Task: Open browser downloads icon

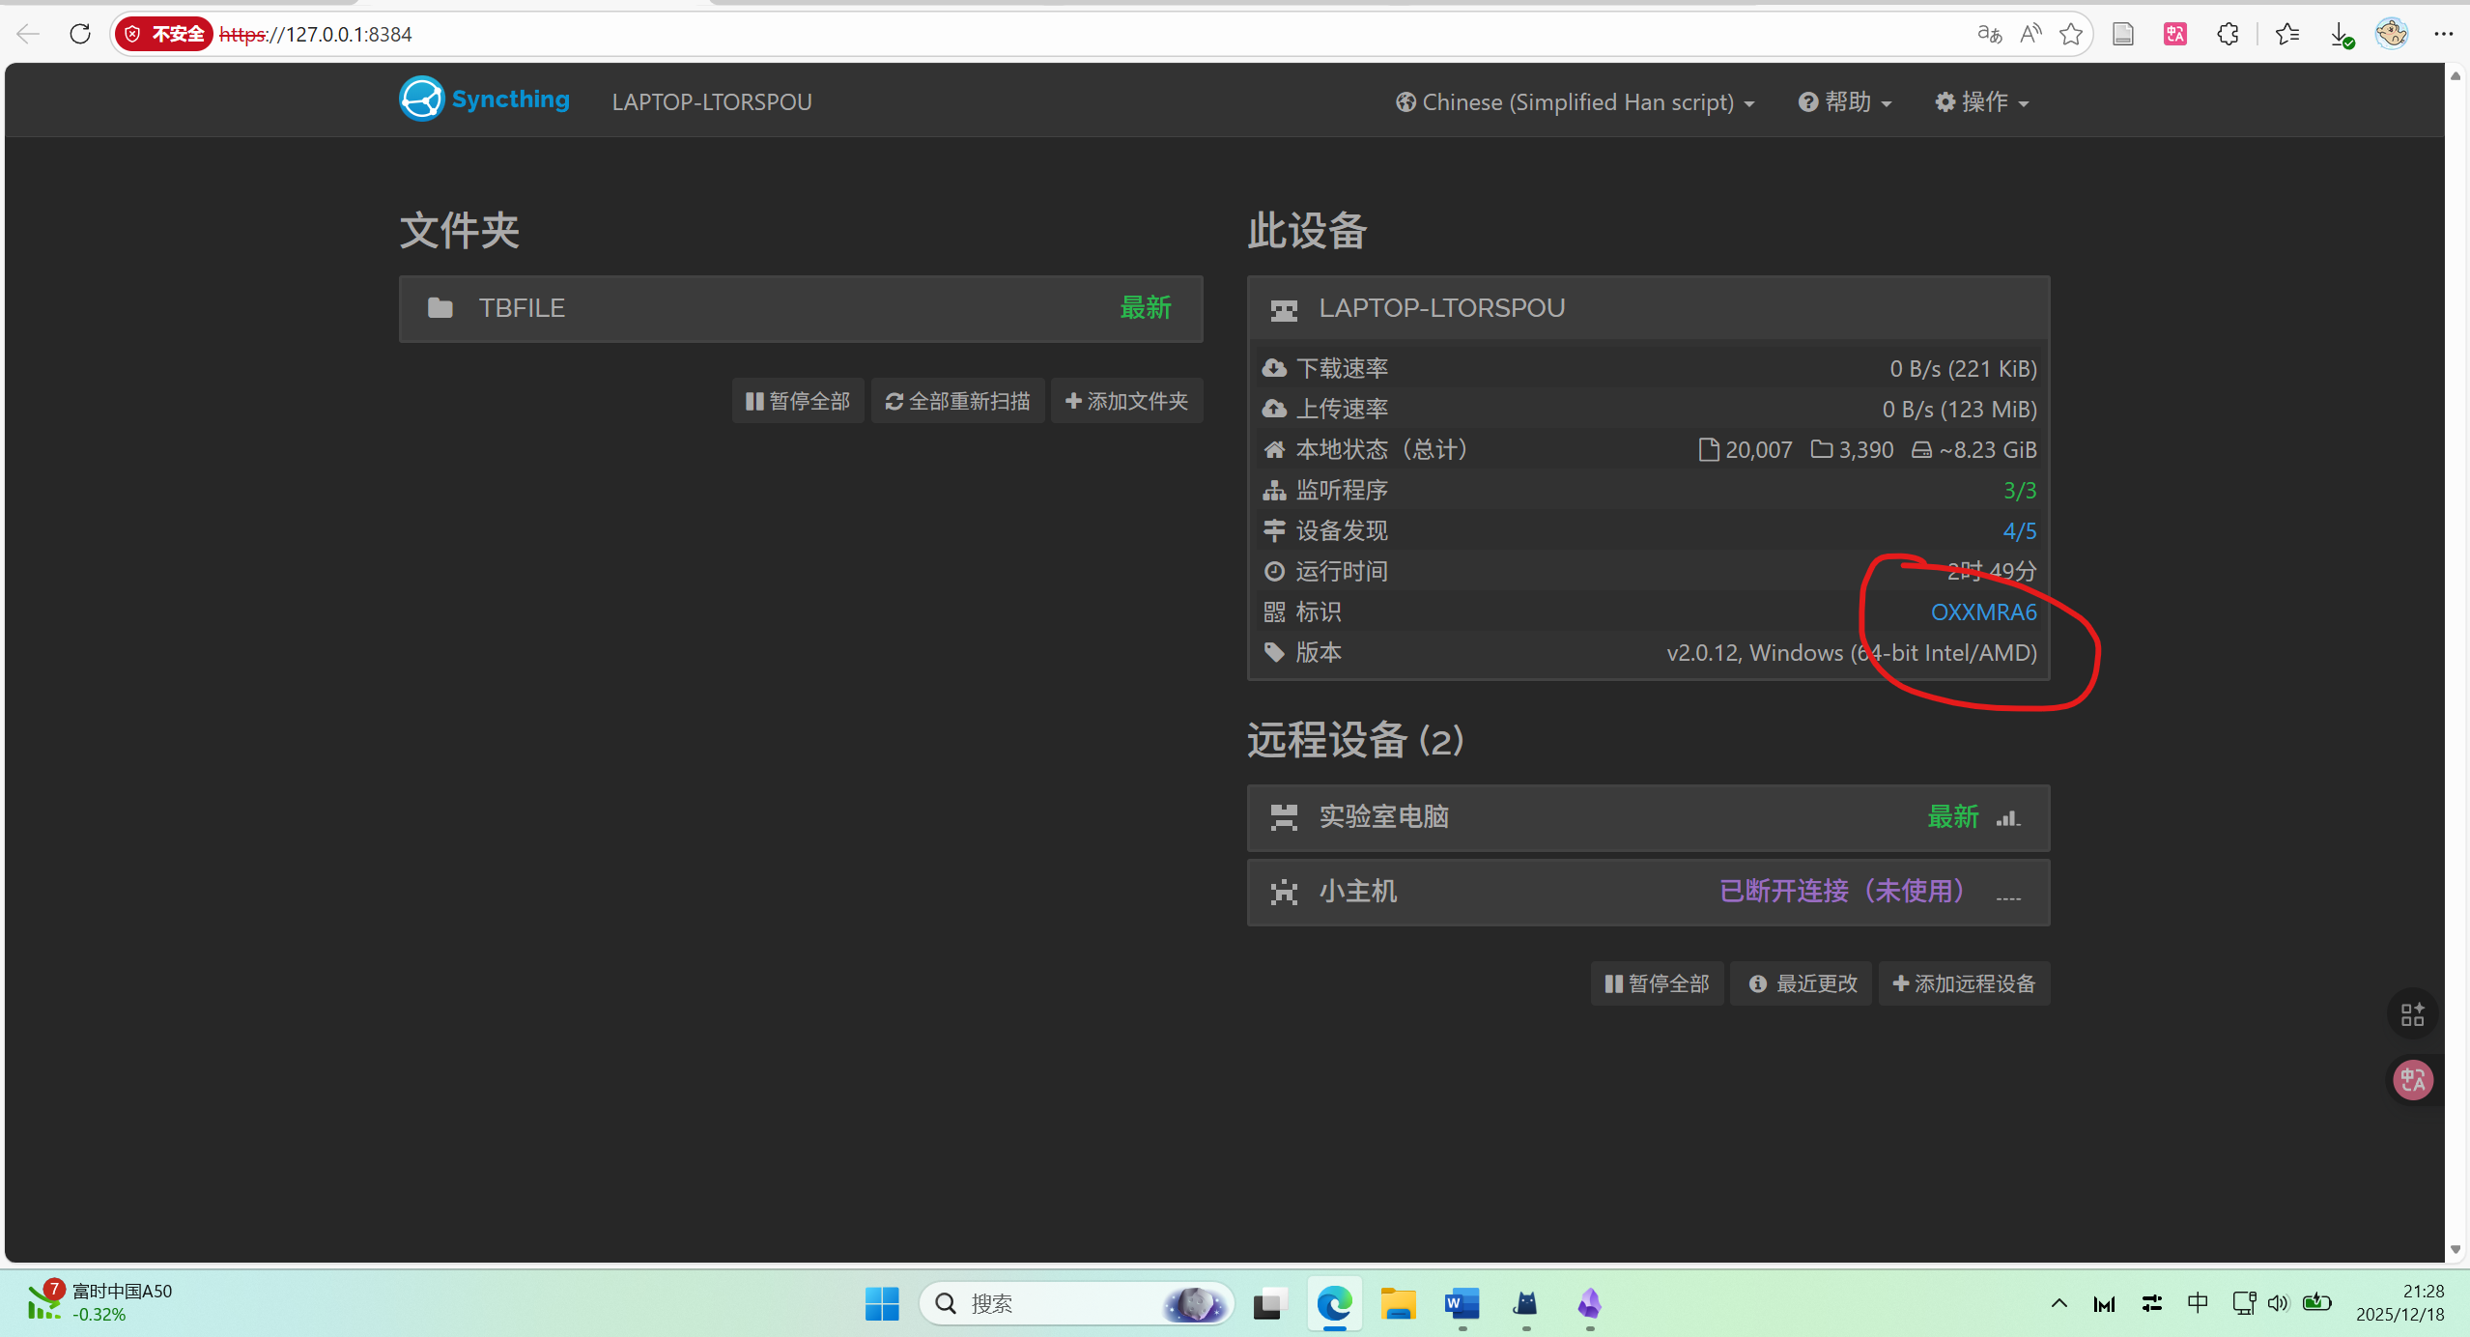Action: (2341, 35)
